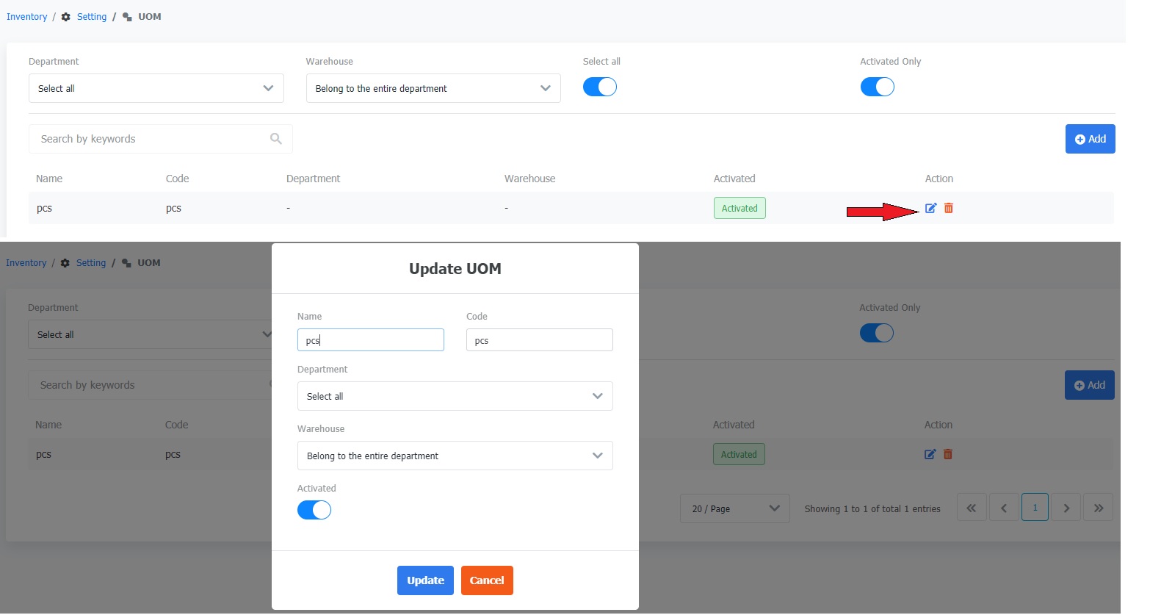Viewport: 1150px width, 615px height.
Task: Toggle the Select all switch in the top screenshot
Action: (600, 87)
